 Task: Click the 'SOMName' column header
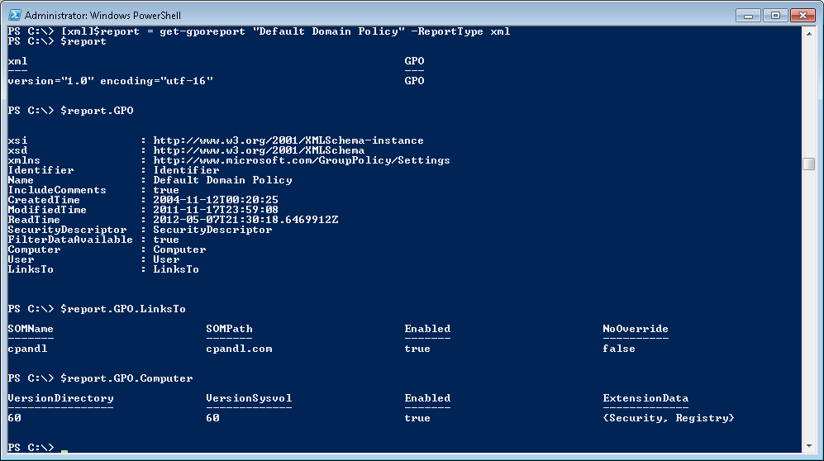click(x=31, y=329)
